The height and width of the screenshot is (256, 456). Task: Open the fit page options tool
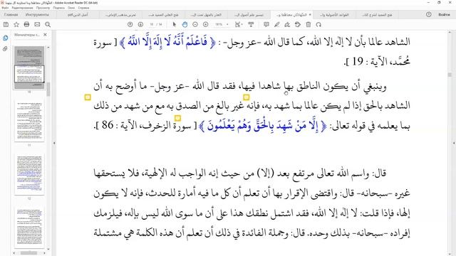pos(239,25)
